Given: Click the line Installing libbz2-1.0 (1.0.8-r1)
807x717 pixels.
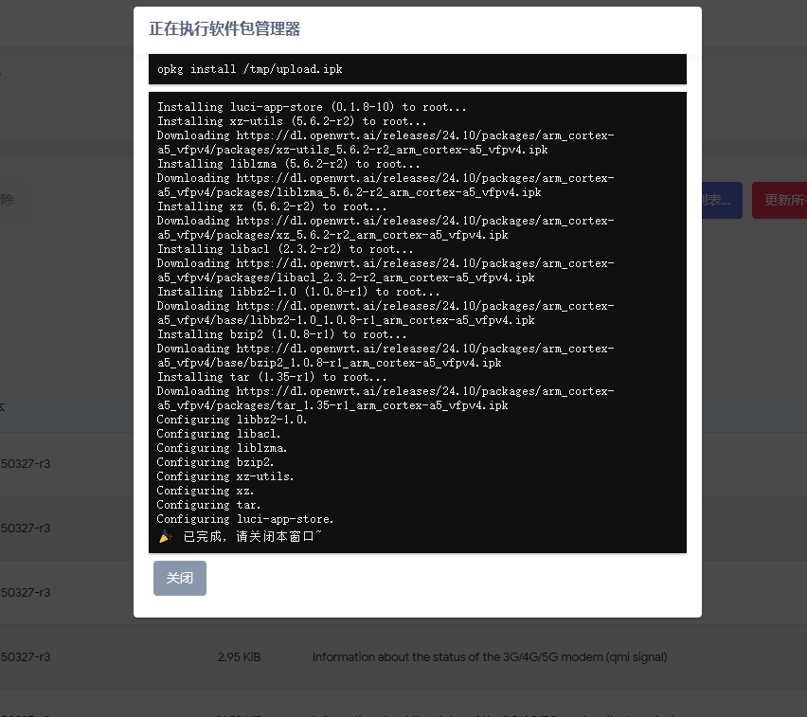Looking at the screenshot, I should click(298, 292).
